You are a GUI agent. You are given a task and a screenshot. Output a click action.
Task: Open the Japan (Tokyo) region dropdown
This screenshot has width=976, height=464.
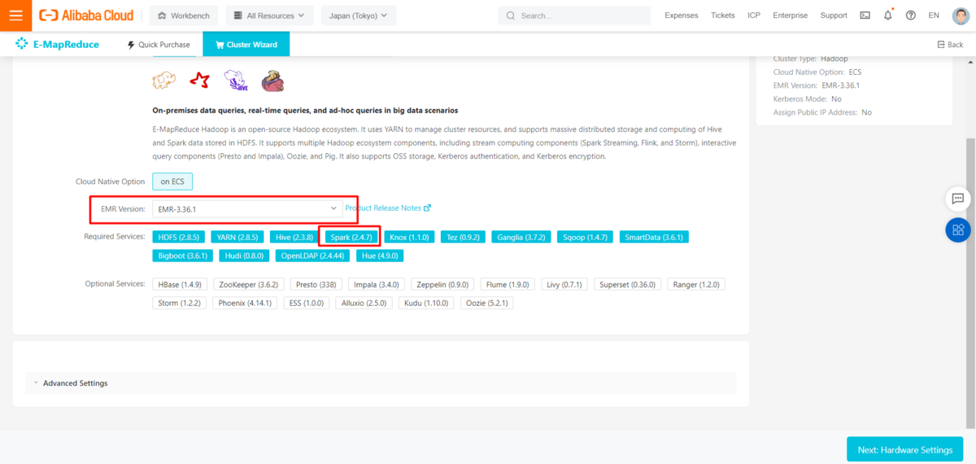pyautogui.click(x=359, y=15)
